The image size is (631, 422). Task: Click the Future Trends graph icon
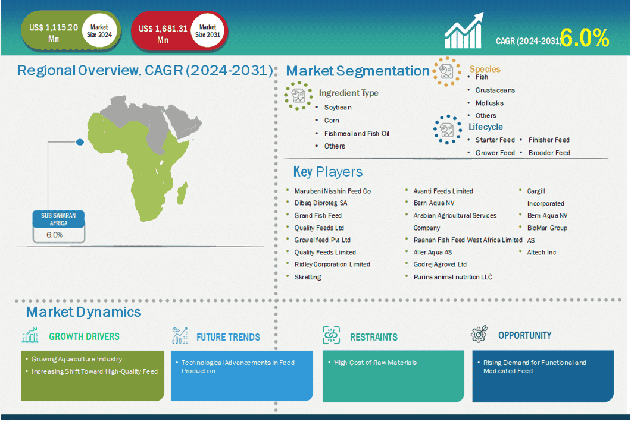[180, 336]
